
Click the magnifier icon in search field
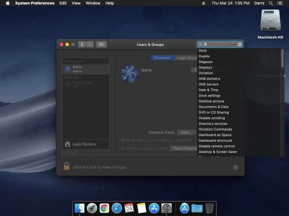pyautogui.click(x=200, y=44)
